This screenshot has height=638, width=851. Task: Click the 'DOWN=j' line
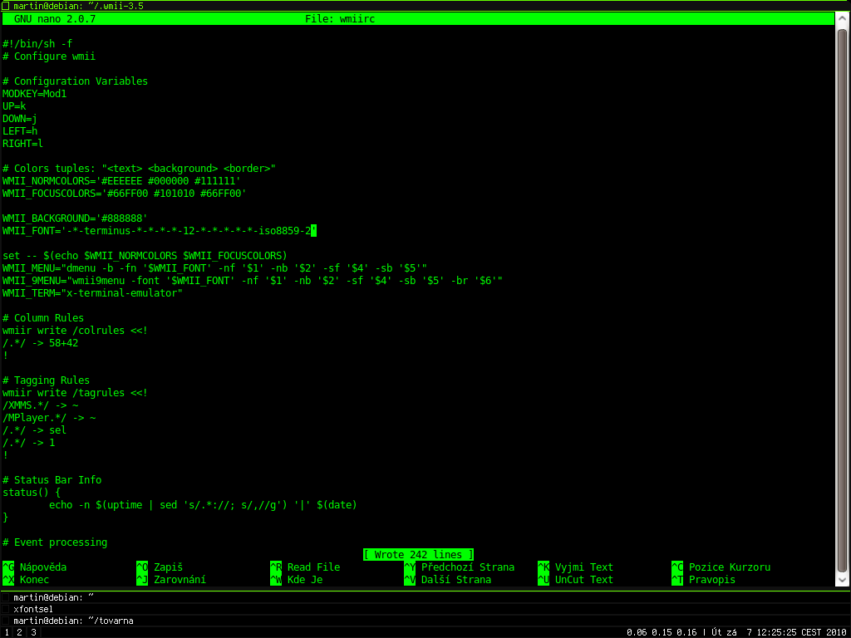[x=20, y=119]
